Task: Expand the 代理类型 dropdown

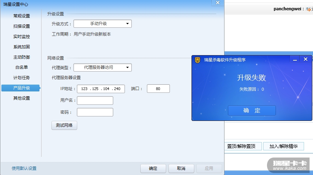Action: (103, 67)
